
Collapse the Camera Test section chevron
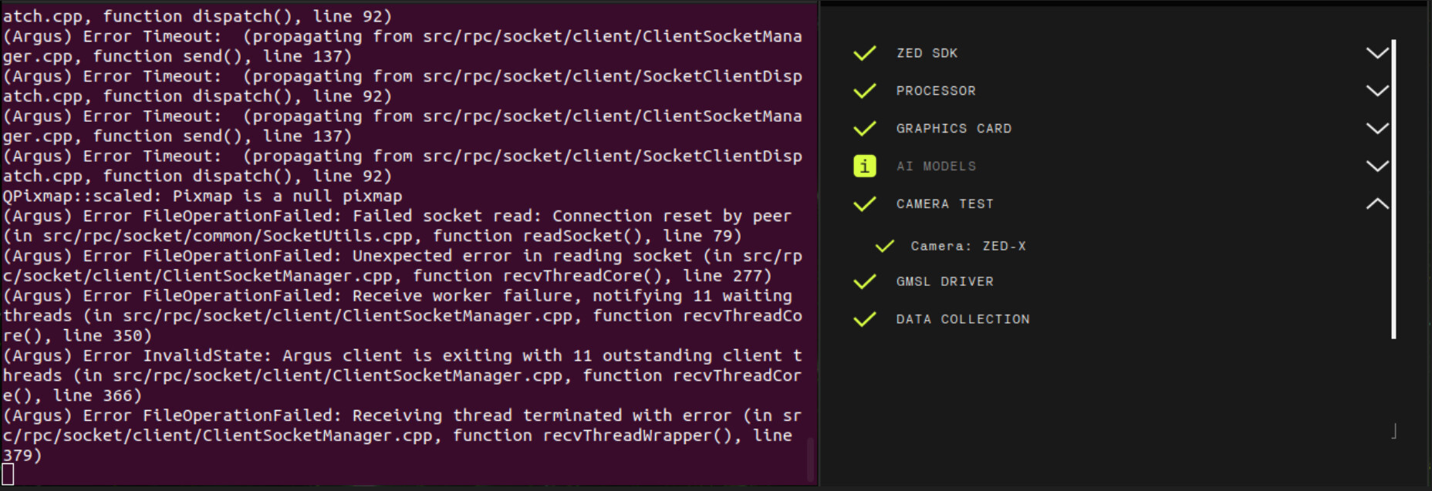(x=1377, y=204)
